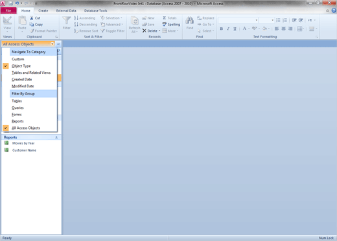Click New record in Records group
Screen dimensions: 337x241
[x=148, y=18]
